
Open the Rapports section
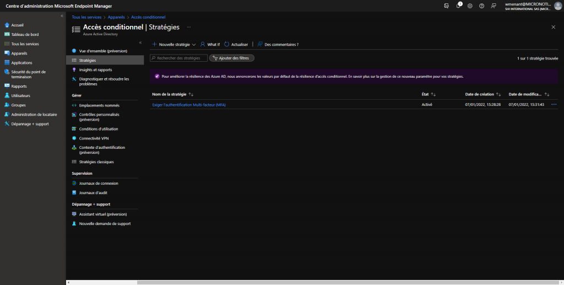[19, 87]
